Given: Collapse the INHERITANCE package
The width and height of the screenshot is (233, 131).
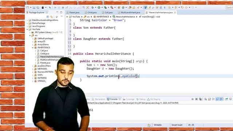Looking at the screenshot, I should 33,48.
